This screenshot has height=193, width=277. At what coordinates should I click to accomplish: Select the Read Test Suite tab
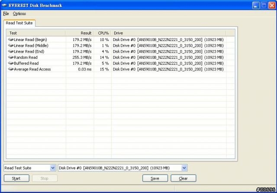click(x=19, y=23)
